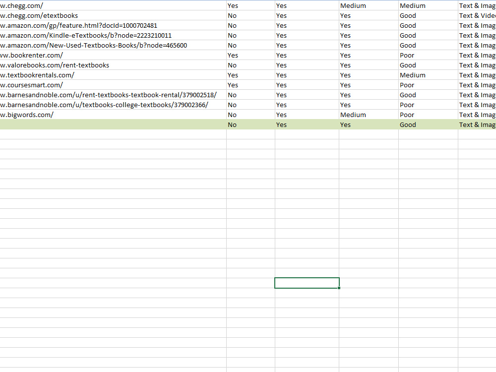
Task: Select the Text & Imag cell in w.chegg.com/ row
Action: [x=477, y=5]
